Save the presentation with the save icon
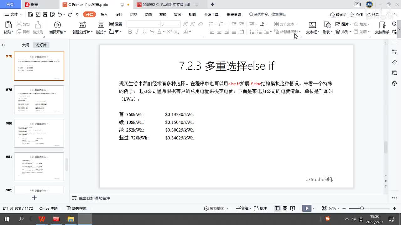401x225 pixels. [x=30, y=14]
